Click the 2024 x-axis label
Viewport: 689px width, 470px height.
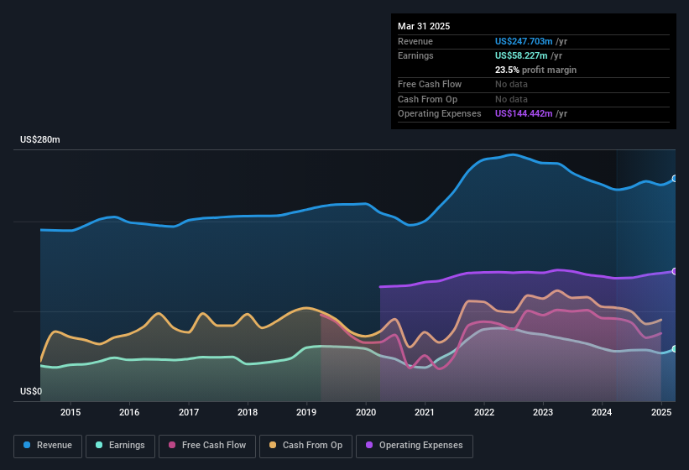602,412
